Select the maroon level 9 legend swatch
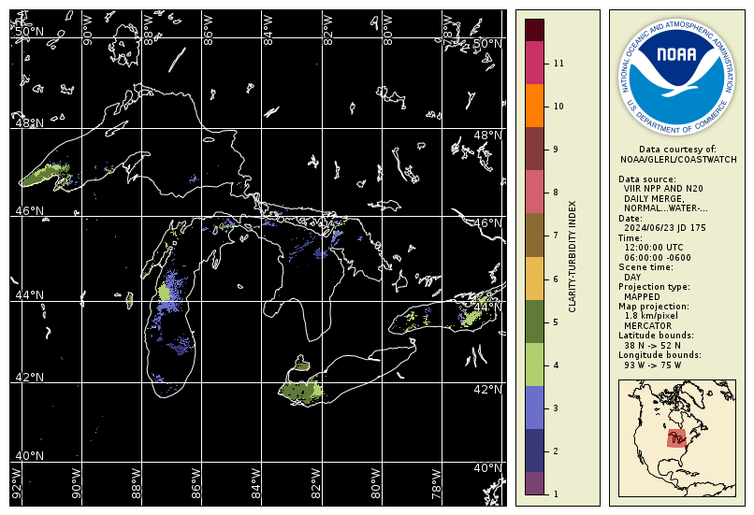 pos(534,149)
